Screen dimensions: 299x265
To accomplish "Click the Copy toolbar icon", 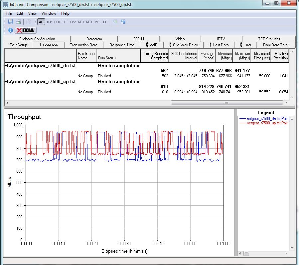I will [x=28, y=22].
